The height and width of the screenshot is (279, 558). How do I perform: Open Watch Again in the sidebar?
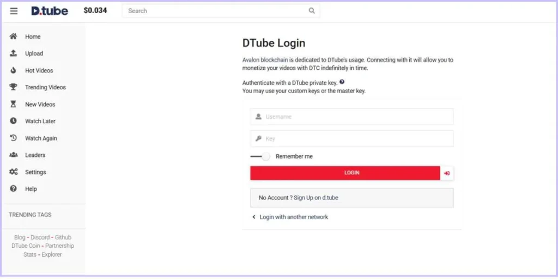click(x=41, y=138)
